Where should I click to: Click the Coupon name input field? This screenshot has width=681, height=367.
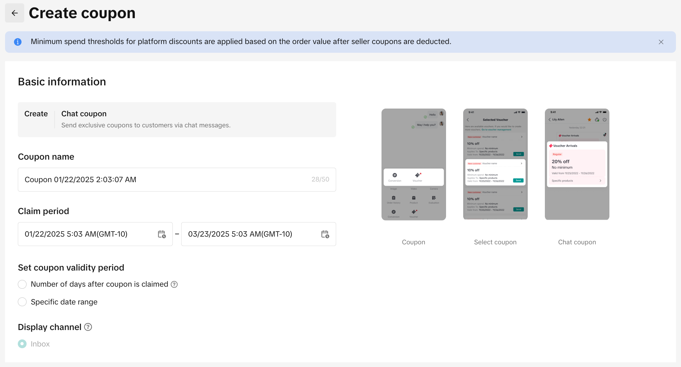[165, 179]
